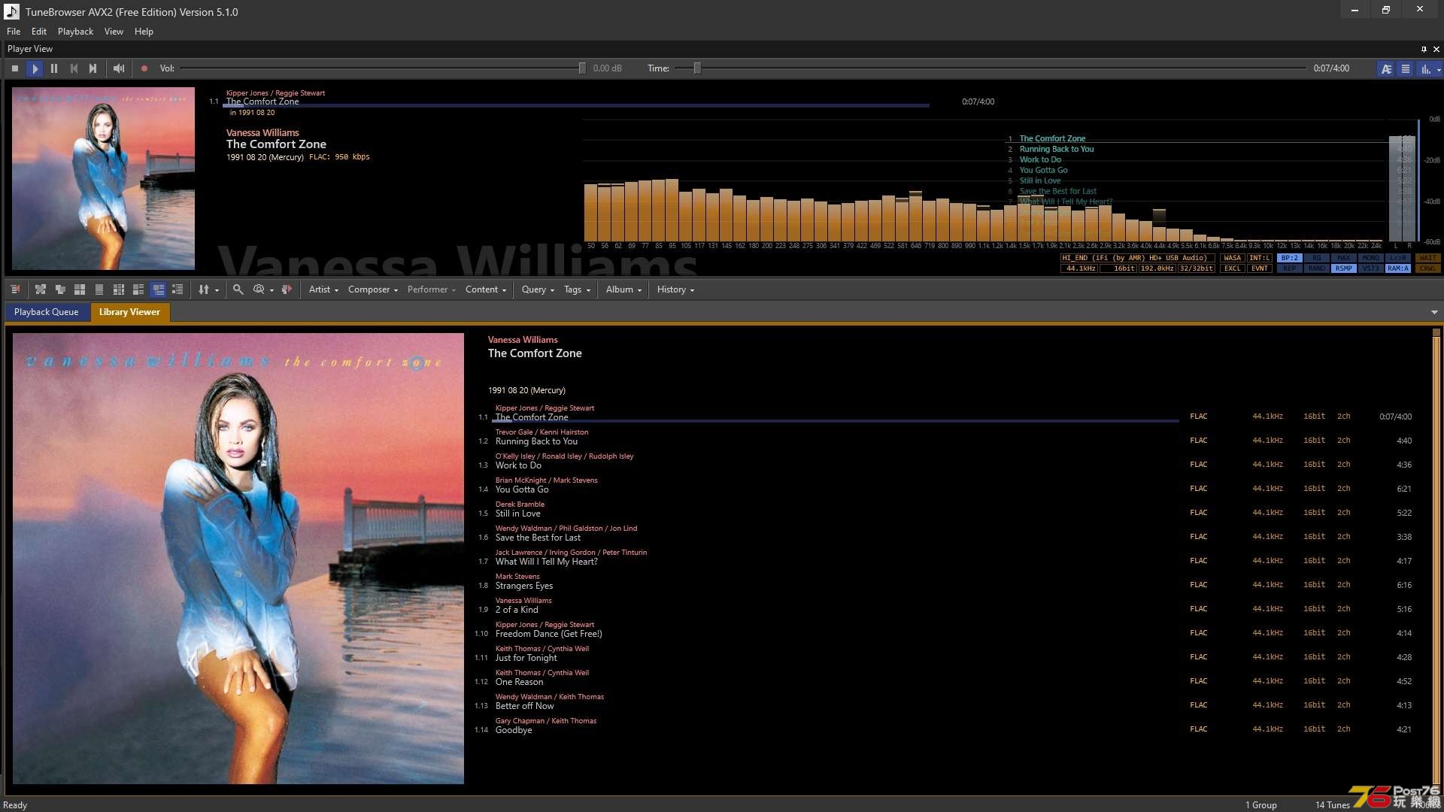Click the large album cover in Library Viewer
Viewport: 1444px width, 812px height.
[x=238, y=559]
